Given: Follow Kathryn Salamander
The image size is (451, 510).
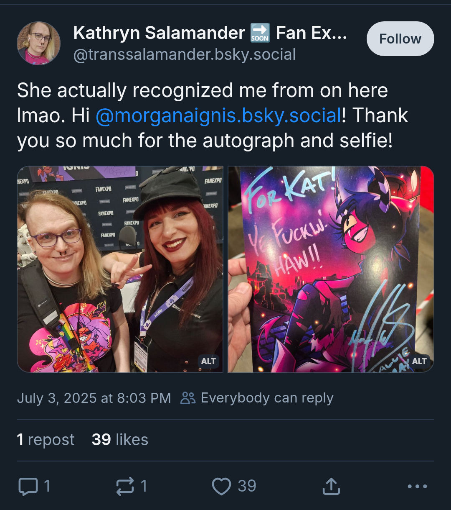Looking at the screenshot, I should click(400, 39).
